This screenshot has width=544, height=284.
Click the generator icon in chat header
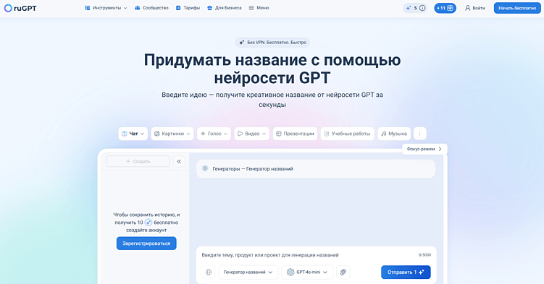[205, 168]
